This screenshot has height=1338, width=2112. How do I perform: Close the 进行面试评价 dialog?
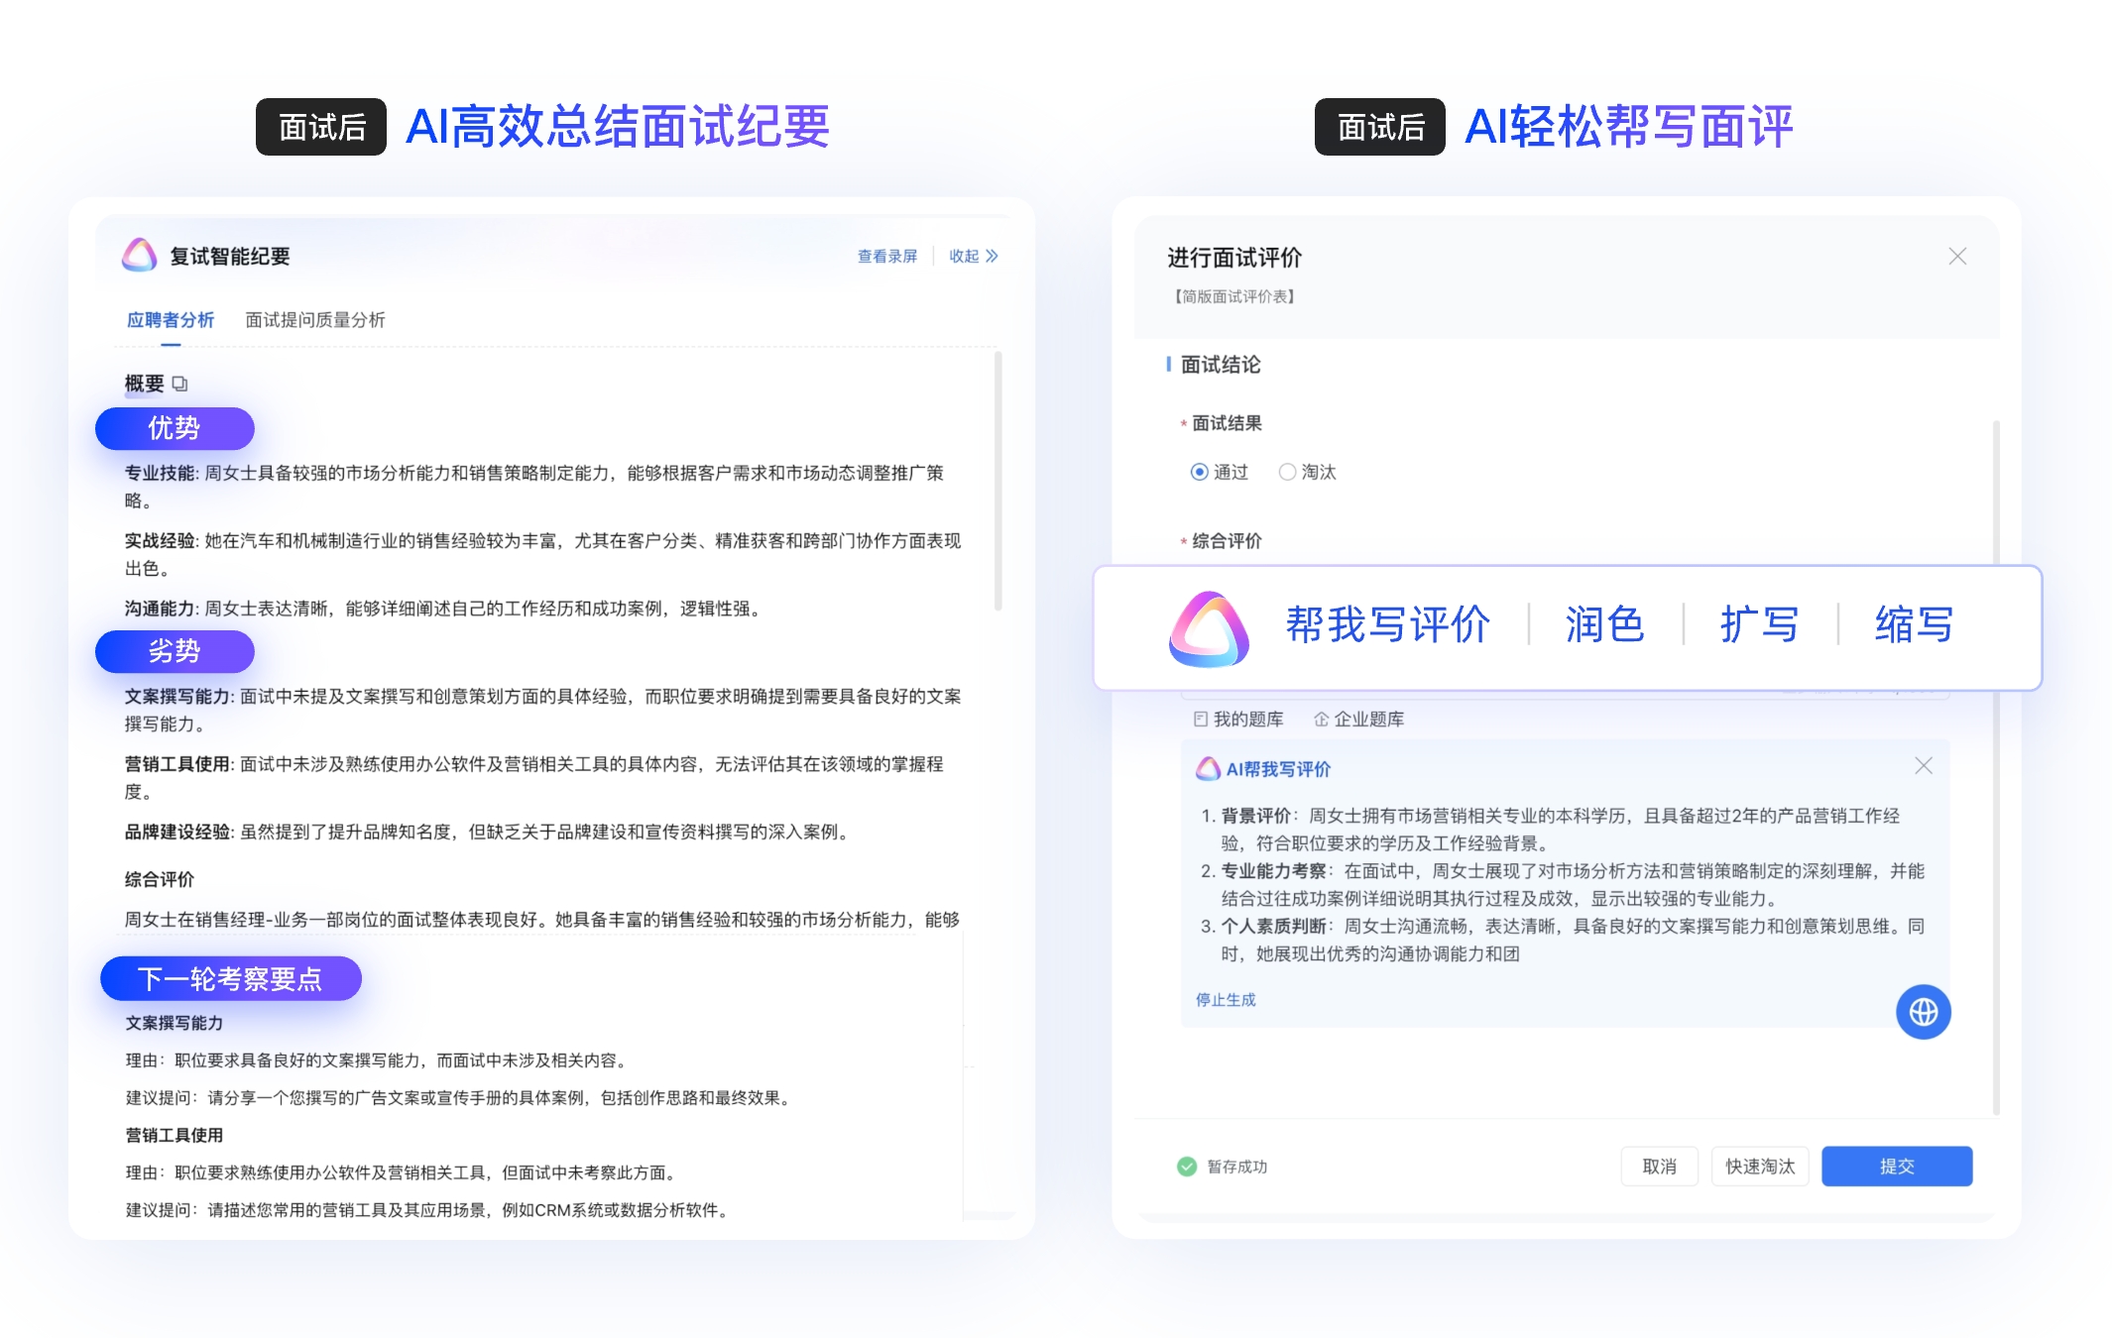(x=1956, y=257)
